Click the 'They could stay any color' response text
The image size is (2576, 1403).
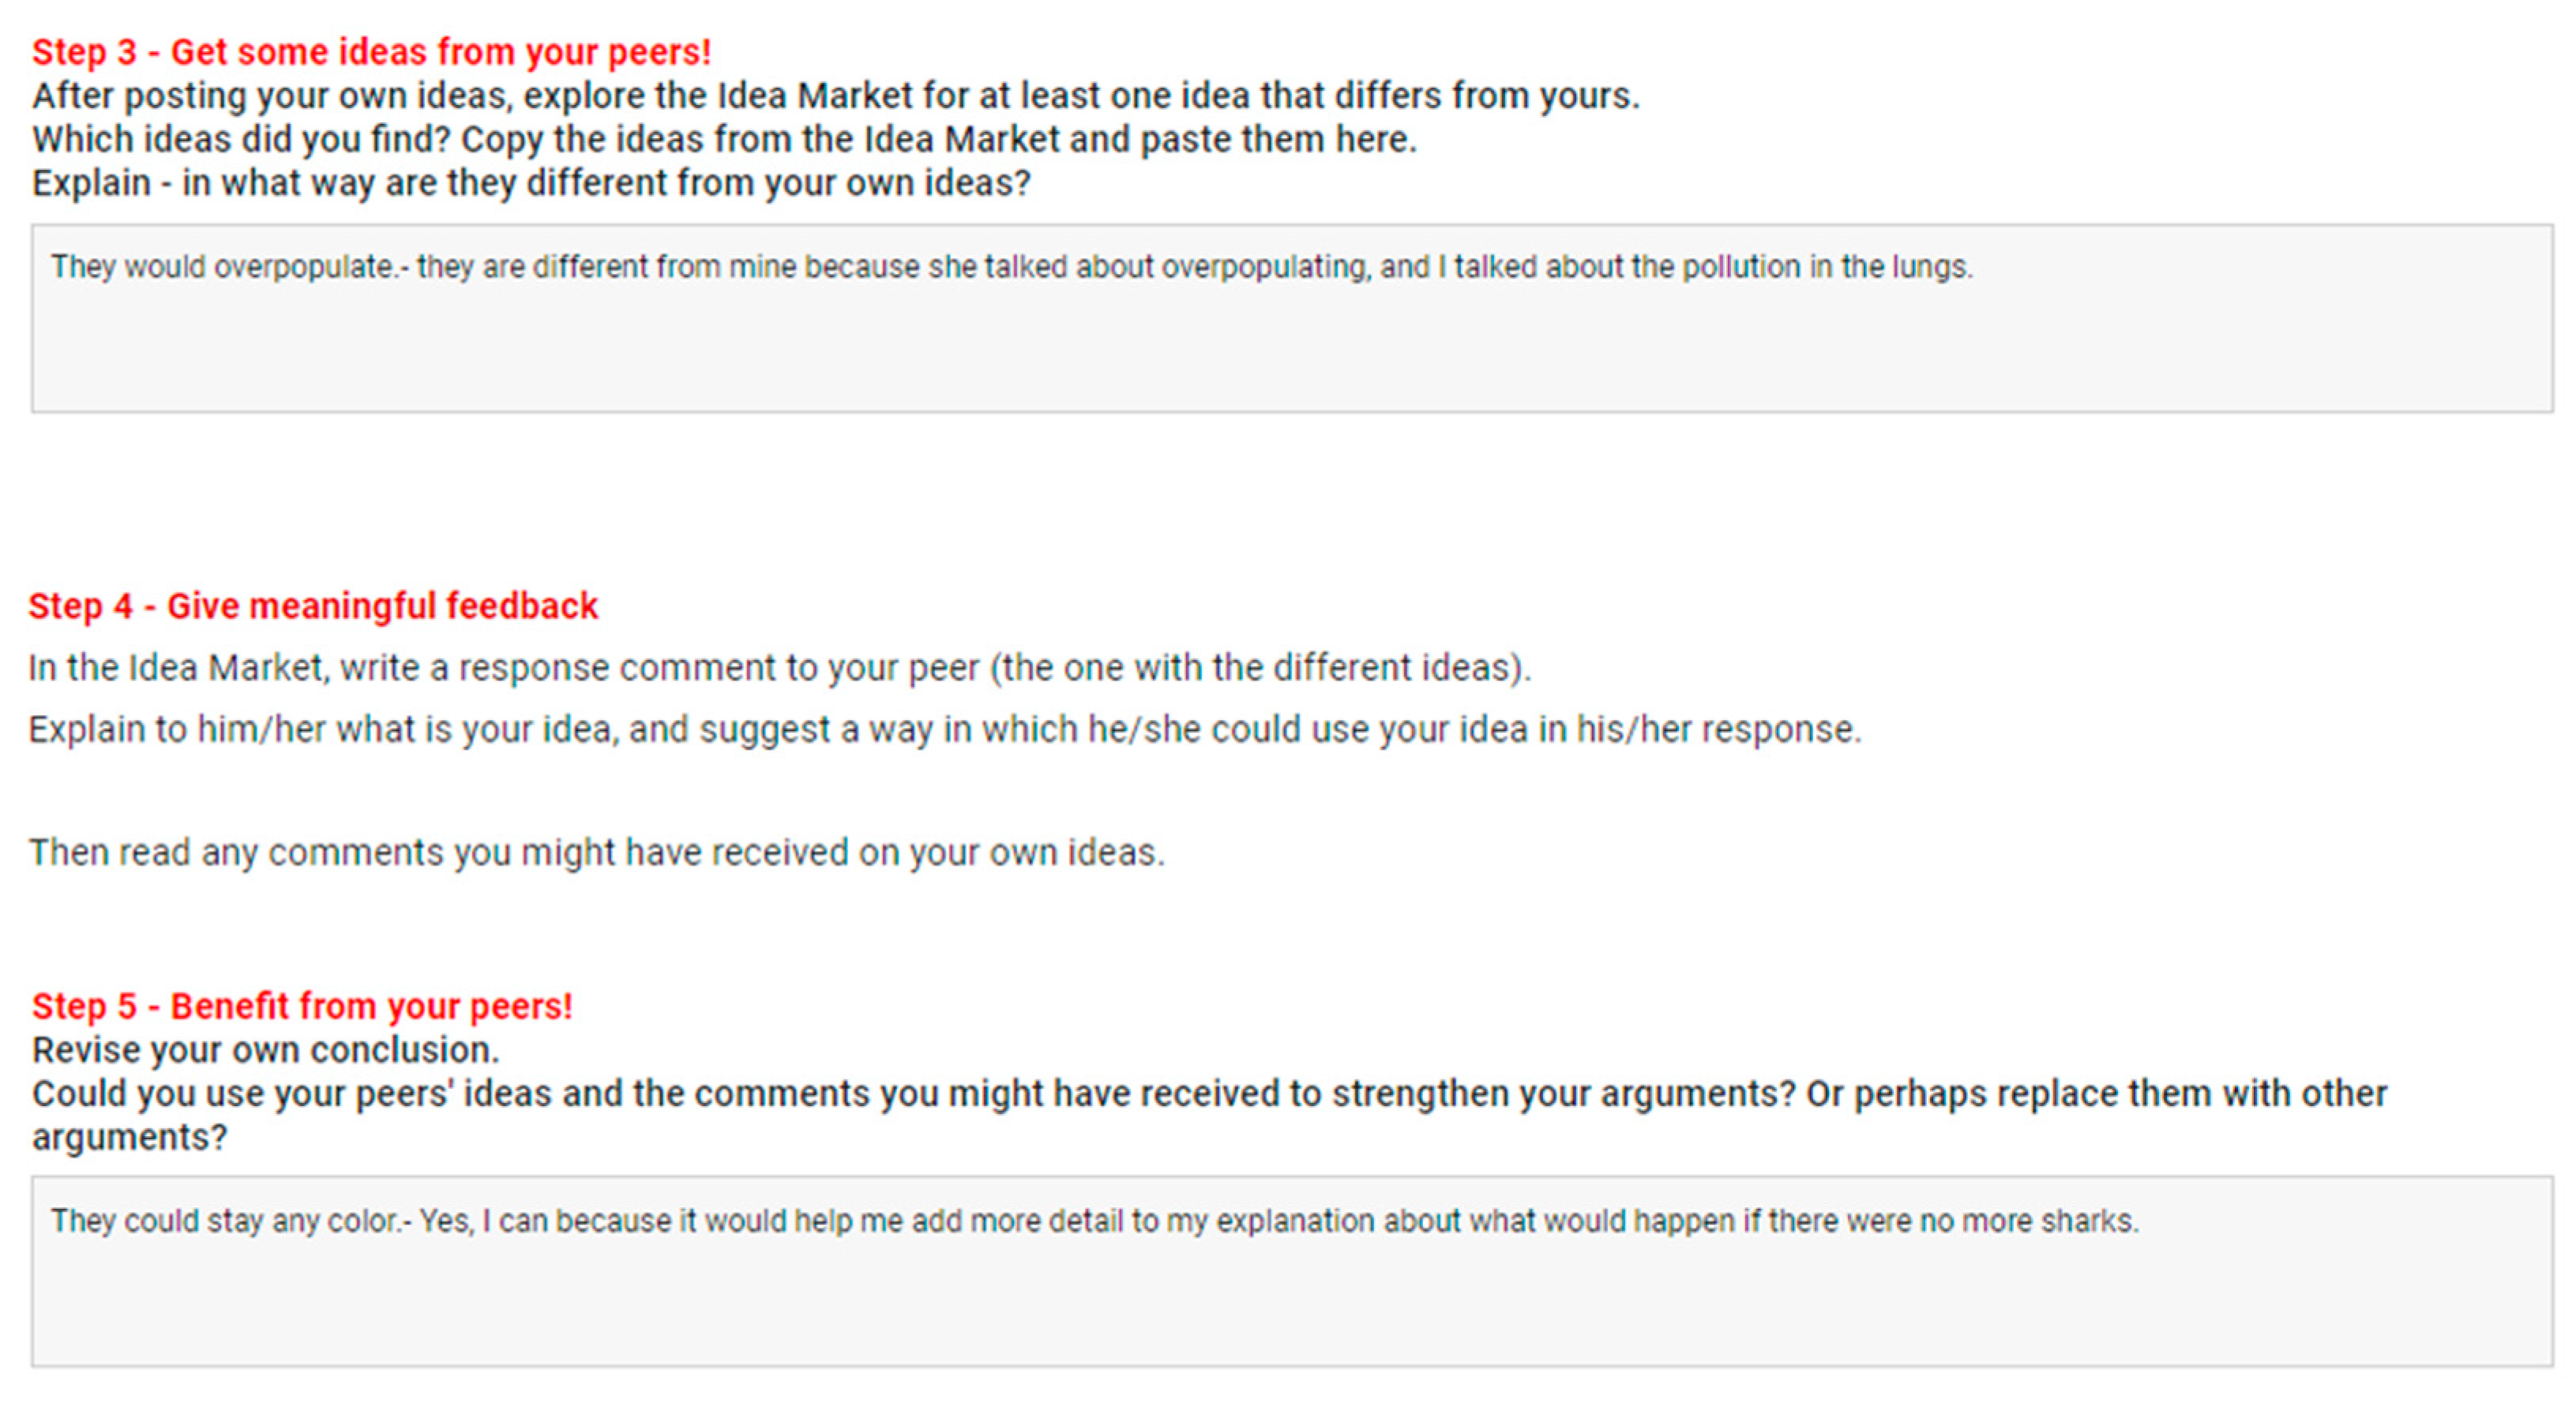click(x=226, y=1221)
